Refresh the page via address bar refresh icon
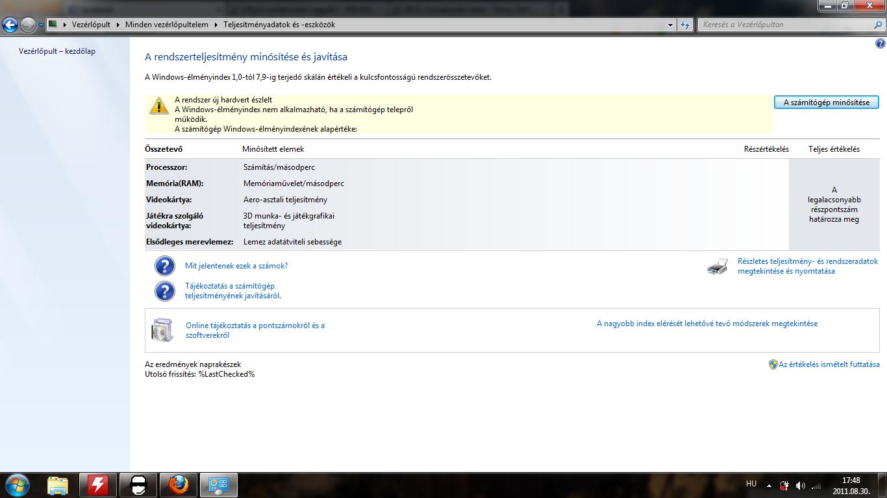The width and height of the screenshot is (887, 498). point(685,25)
